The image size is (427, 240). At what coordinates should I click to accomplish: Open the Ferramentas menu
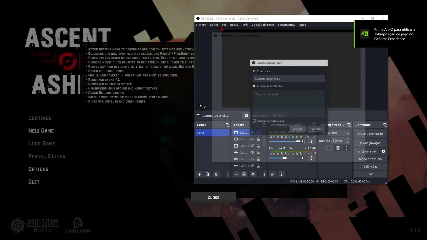point(286,25)
